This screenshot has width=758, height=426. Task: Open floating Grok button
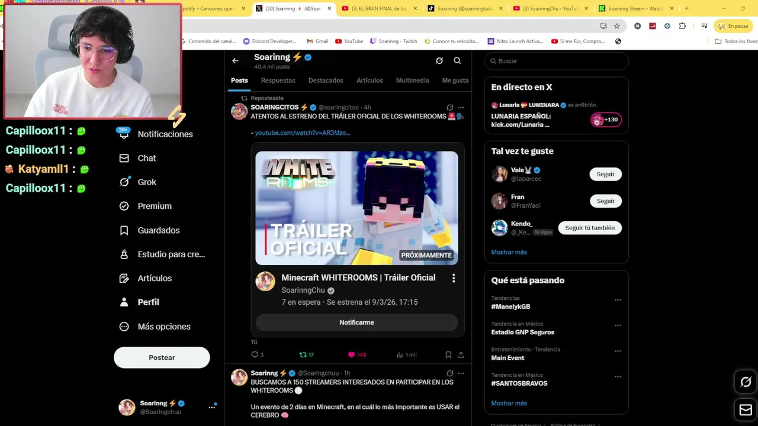click(x=746, y=382)
